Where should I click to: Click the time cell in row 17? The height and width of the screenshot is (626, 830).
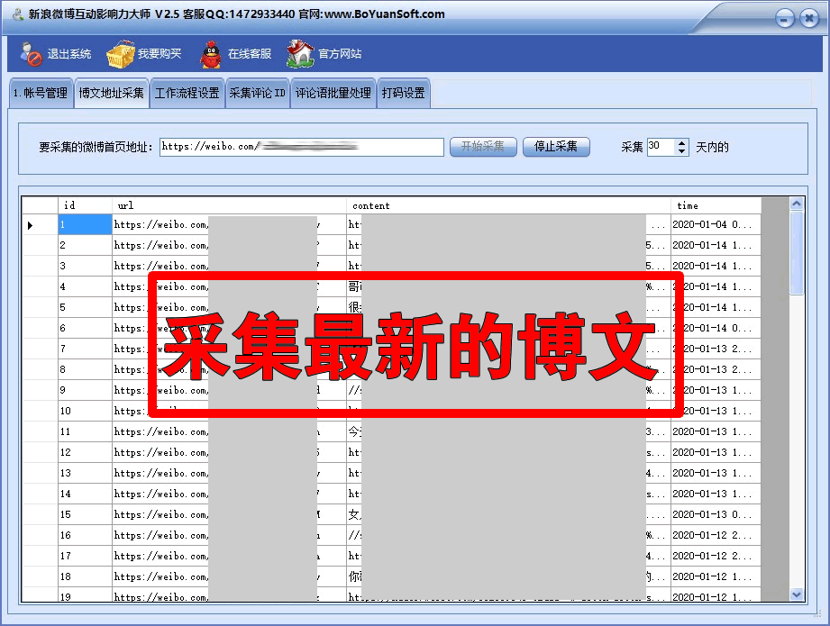pos(716,556)
